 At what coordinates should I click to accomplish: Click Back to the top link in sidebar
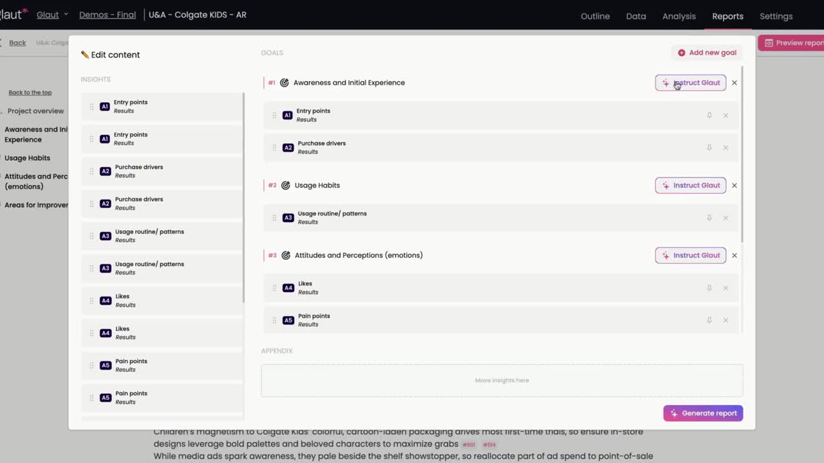pyautogui.click(x=30, y=93)
